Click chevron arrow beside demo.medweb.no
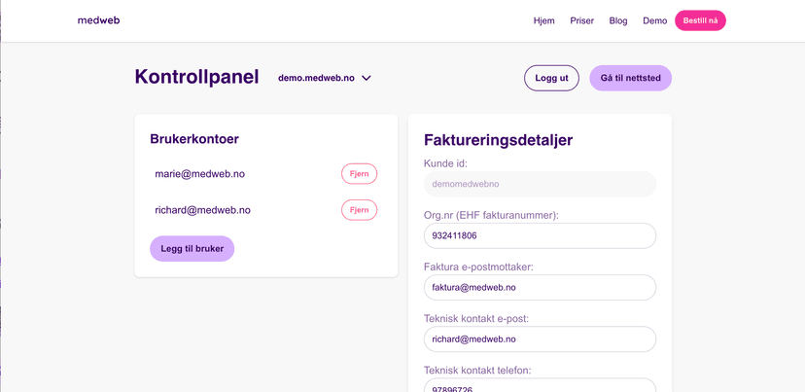 (x=367, y=79)
